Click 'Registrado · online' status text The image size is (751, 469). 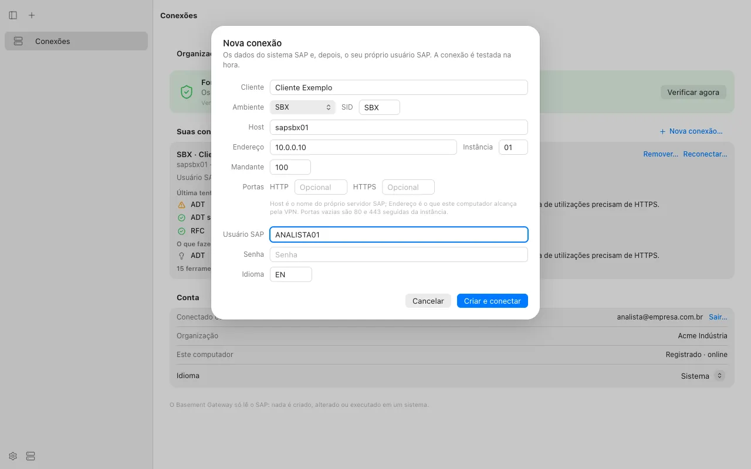coord(696,355)
